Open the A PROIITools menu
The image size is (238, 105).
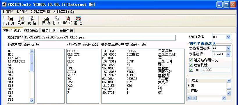click(x=64, y=12)
